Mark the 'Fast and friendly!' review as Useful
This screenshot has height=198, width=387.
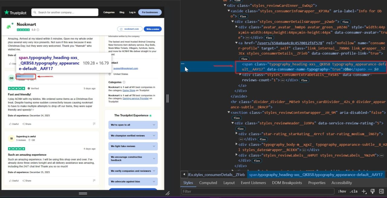click(14, 124)
